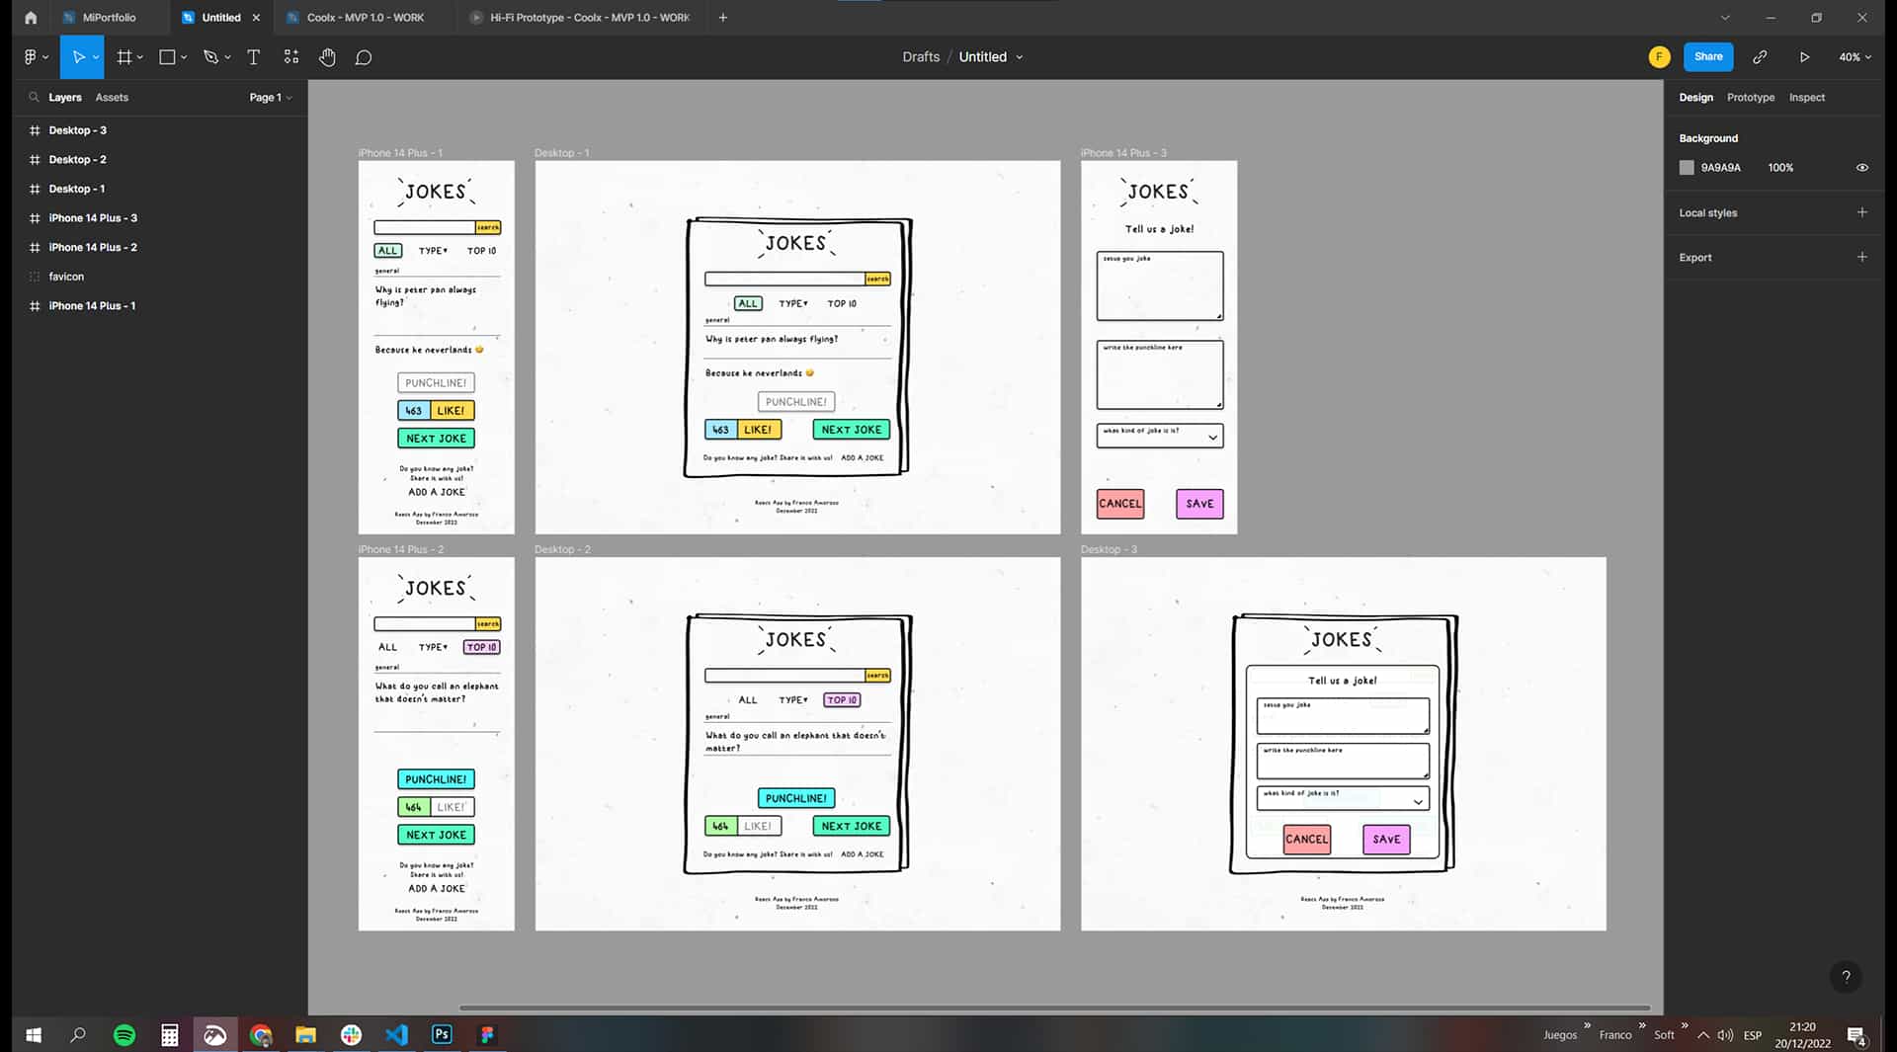The image size is (1897, 1052).
Task: Select the Desktop - 3 layer
Action: (78, 130)
